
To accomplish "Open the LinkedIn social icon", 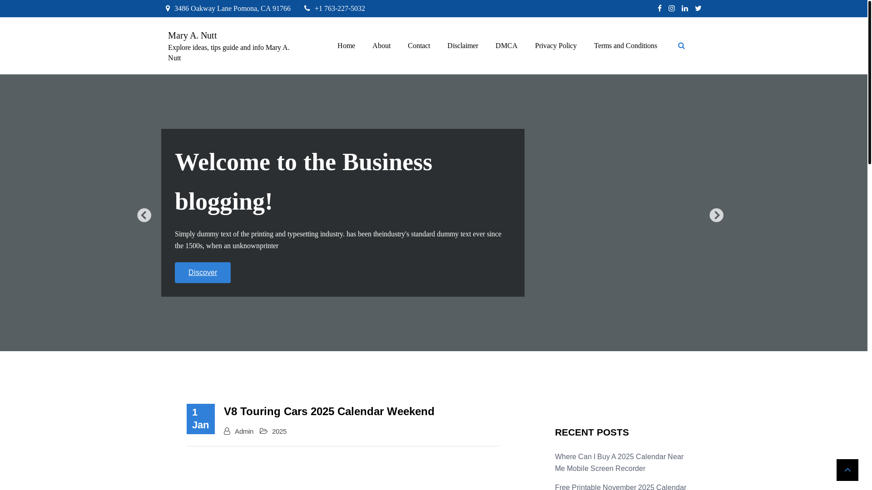I will pos(685,8).
